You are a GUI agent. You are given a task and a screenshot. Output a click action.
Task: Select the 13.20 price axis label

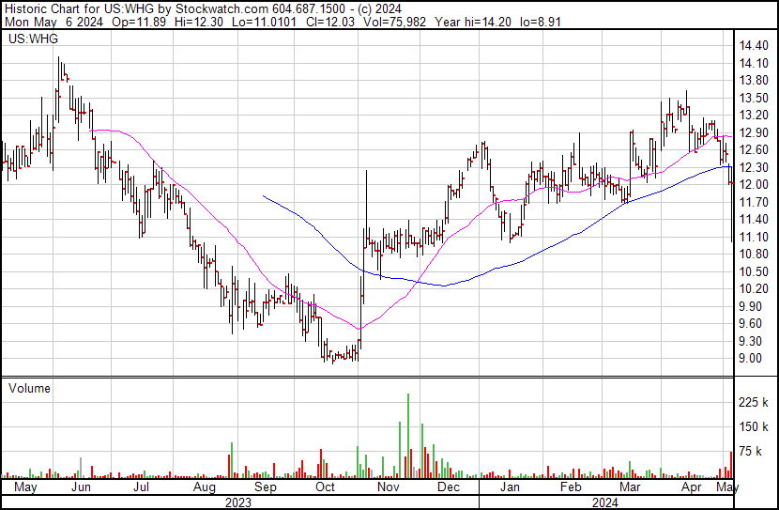coord(754,116)
